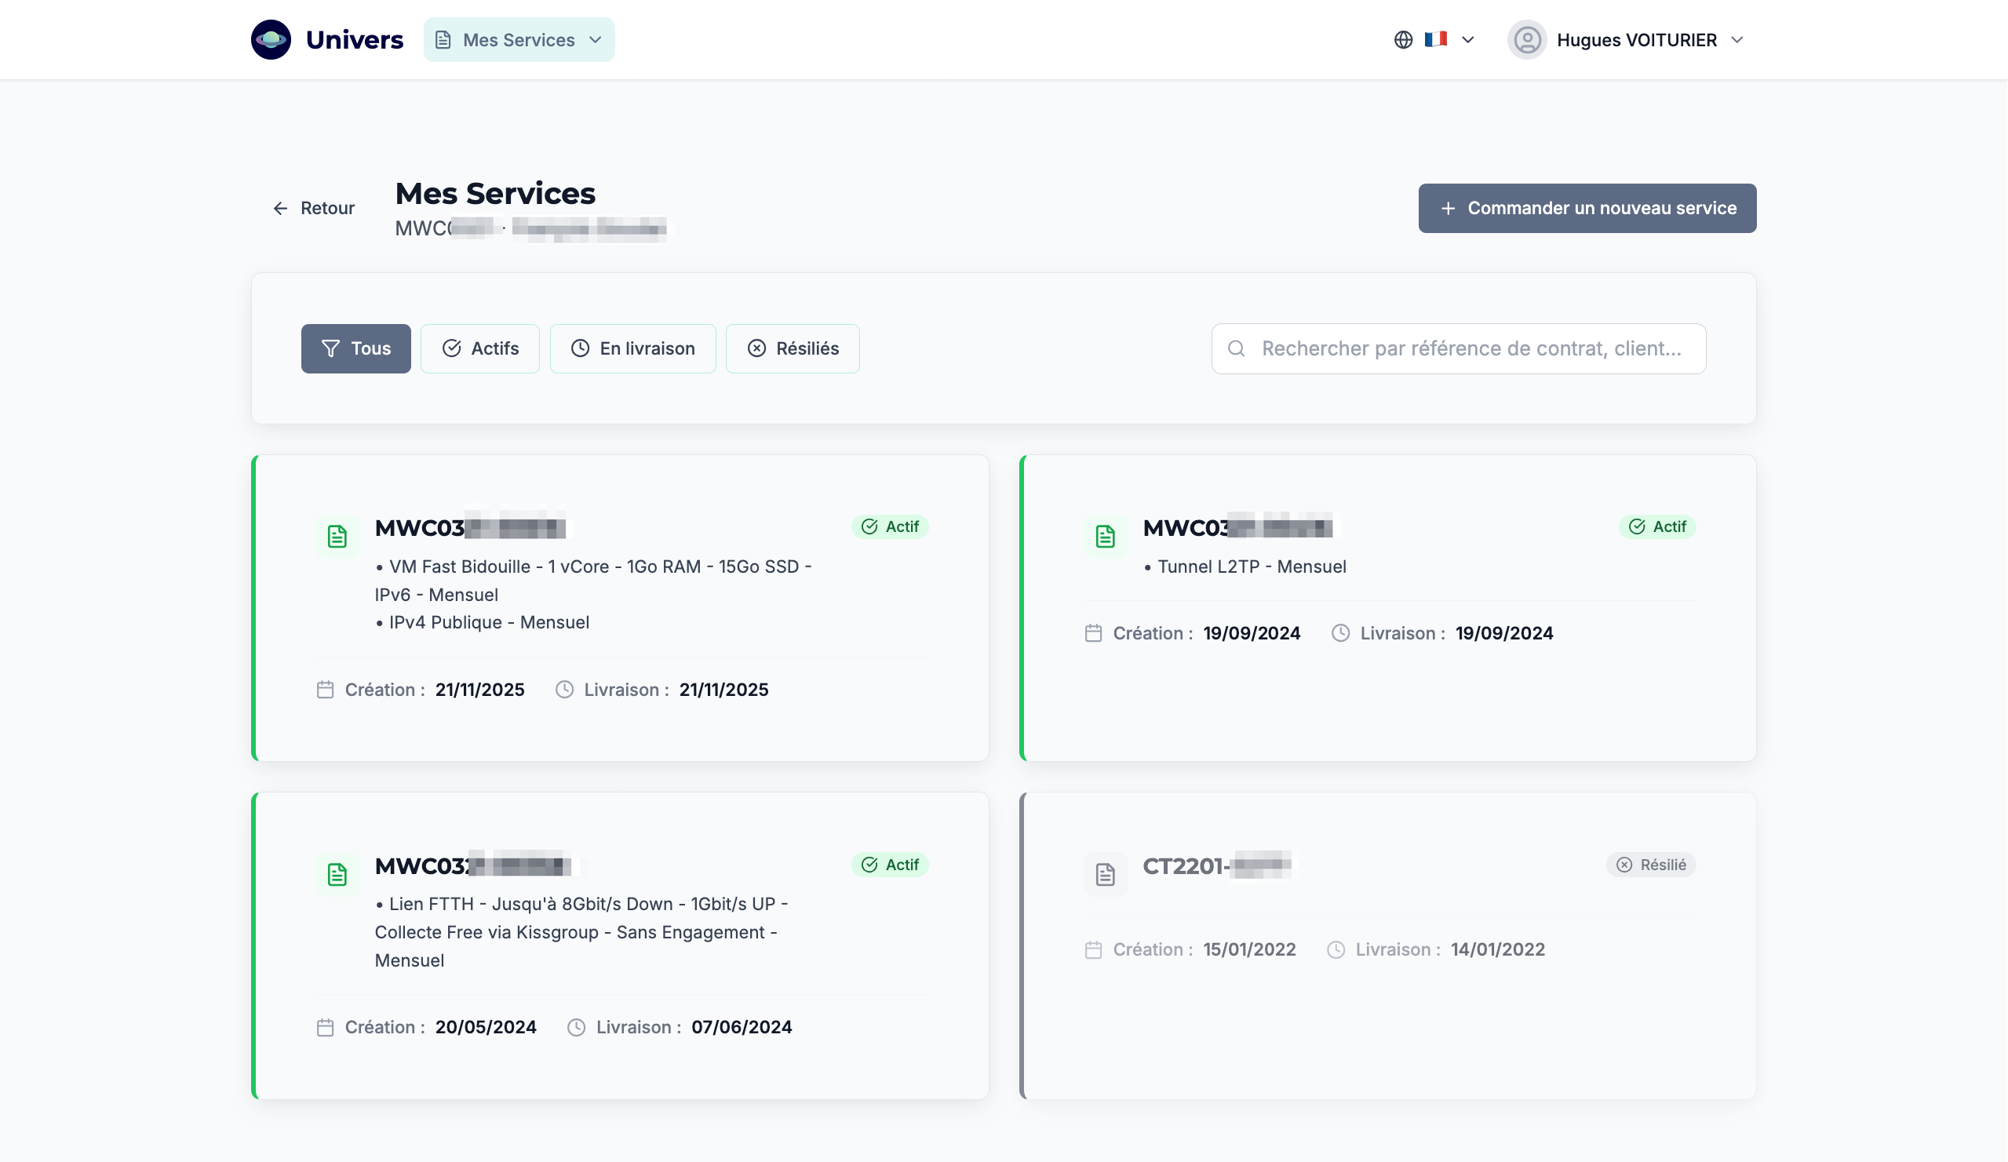Click the globe language icon
This screenshot has height=1162, width=2008.
[x=1402, y=39]
